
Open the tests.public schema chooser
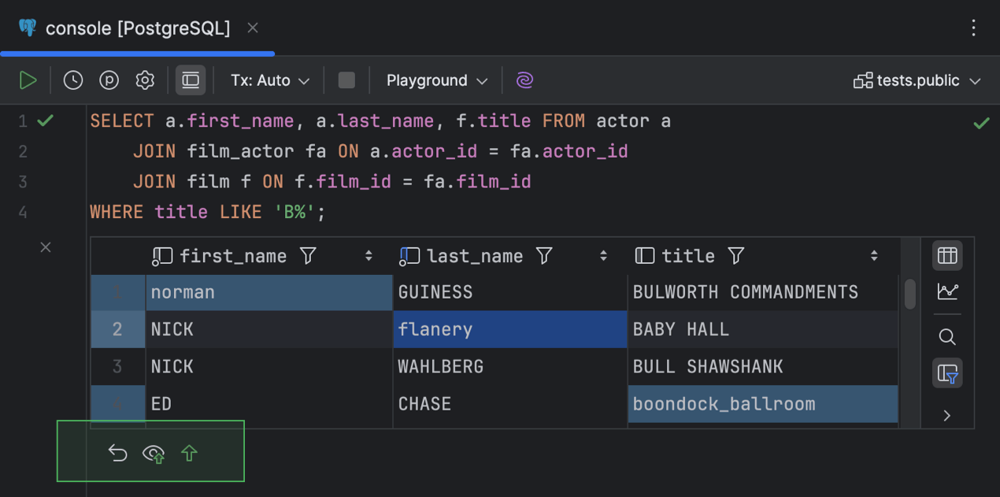pyautogui.click(x=917, y=80)
